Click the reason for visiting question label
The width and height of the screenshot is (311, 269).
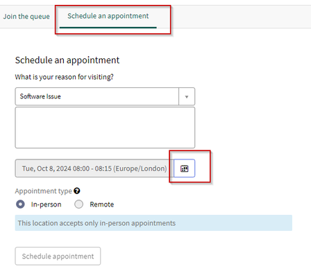65,77
